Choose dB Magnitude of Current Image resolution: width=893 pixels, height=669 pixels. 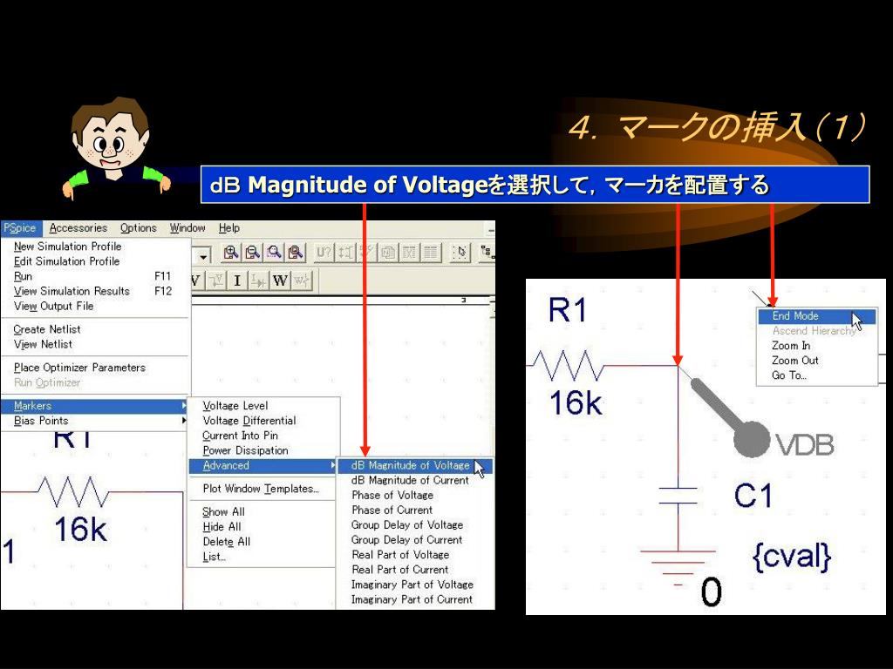[x=415, y=480]
